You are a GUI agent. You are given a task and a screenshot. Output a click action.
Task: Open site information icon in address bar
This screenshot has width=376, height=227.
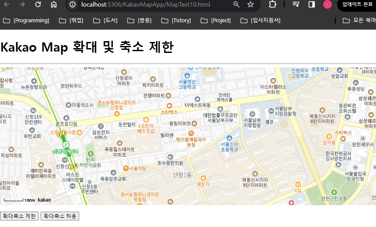pyautogui.click(x=73, y=4)
